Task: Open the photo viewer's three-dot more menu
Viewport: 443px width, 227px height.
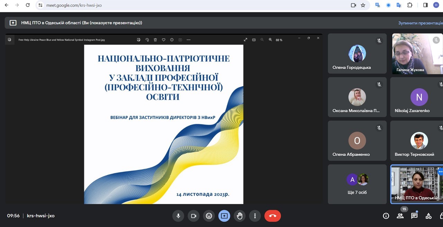Action: click(x=188, y=40)
